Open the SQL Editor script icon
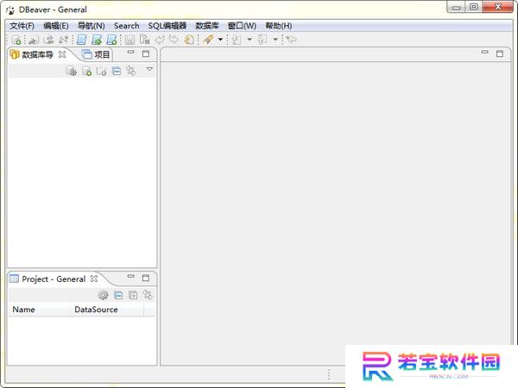This screenshot has width=518, height=388. [x=82, y=40]
